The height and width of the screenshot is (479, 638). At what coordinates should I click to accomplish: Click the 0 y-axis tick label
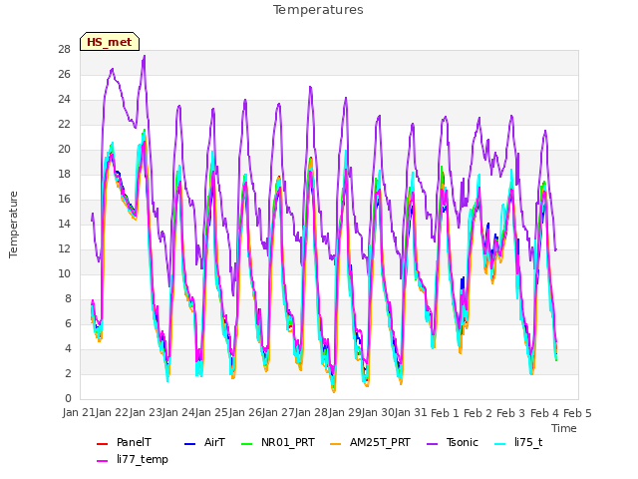pos(68,399)
